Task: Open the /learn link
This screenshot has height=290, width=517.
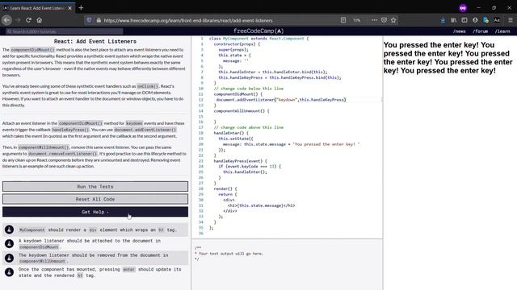Action: 502,31
